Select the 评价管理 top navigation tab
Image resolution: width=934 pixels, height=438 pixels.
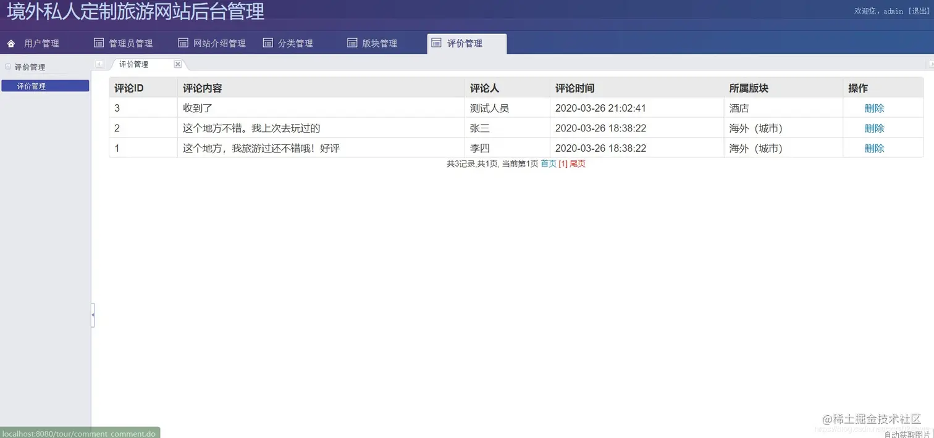pos(466,43)
